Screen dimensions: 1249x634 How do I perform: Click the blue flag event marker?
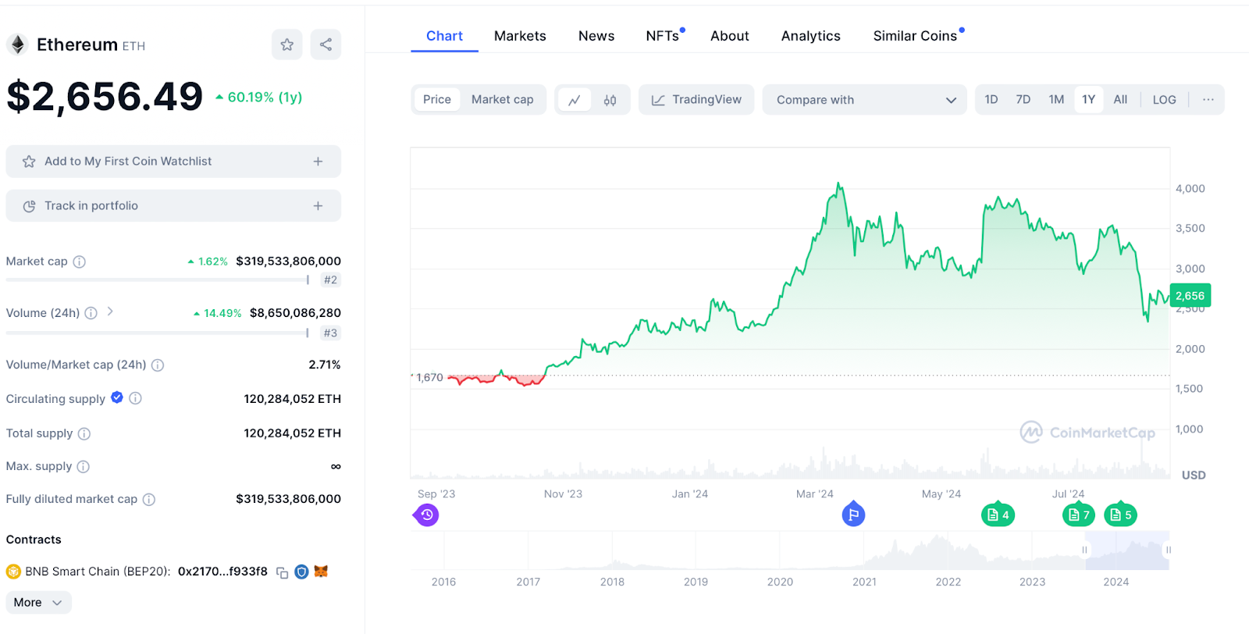click(x=853, y=514)
